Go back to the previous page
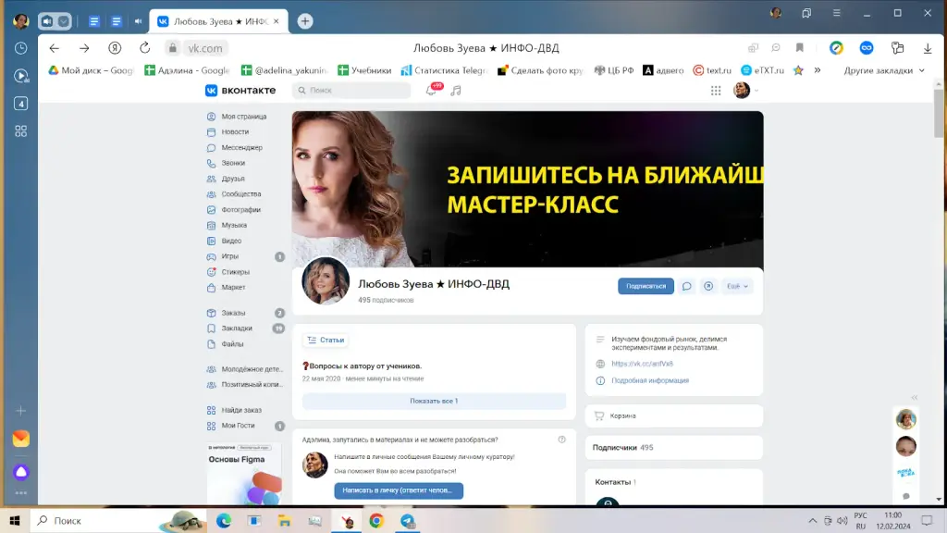 (x=55, y=48)
